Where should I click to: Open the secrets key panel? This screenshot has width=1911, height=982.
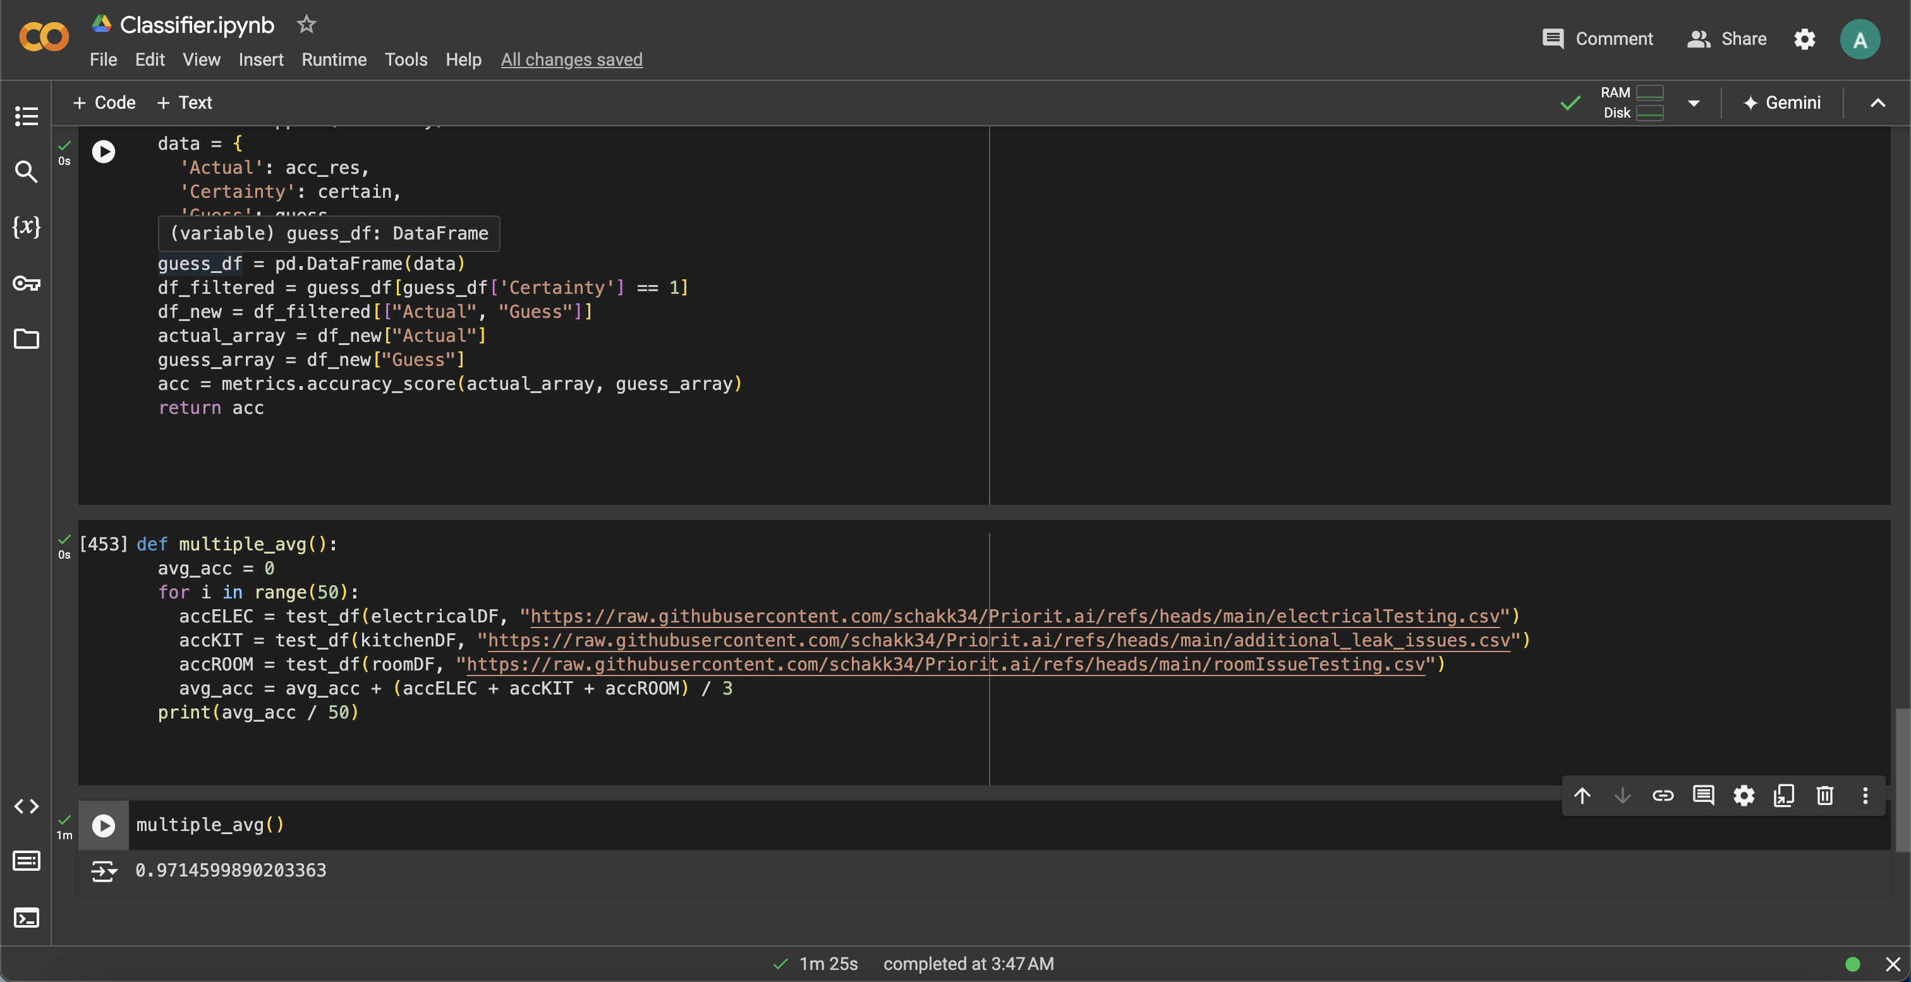26,283
